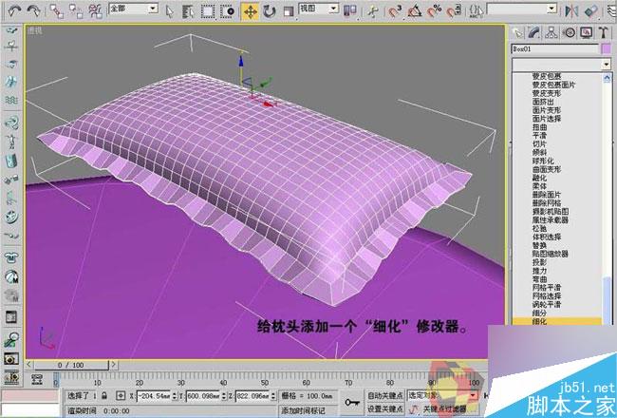The image size is (617, 418).
Task: Choose 涡轮平滑 from the modifier list
Action: (x=547, y=305)
